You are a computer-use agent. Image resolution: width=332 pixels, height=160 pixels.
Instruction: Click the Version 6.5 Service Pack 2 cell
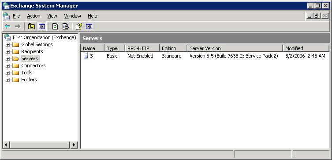pos(234,56)
